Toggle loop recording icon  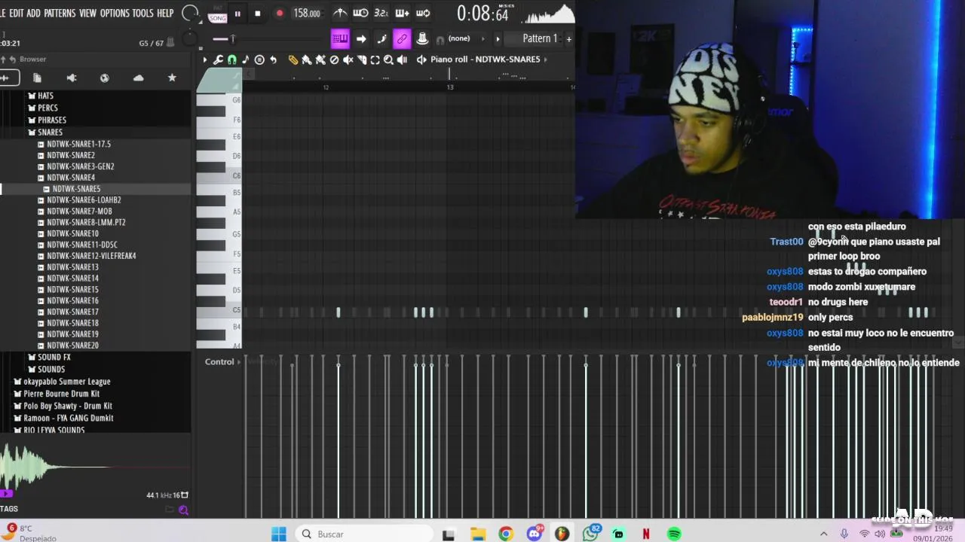423,13
